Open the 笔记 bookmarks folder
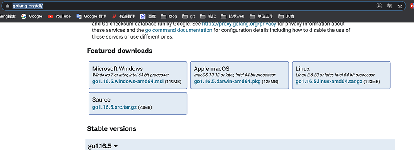414x150 pixels. point(208,17)
